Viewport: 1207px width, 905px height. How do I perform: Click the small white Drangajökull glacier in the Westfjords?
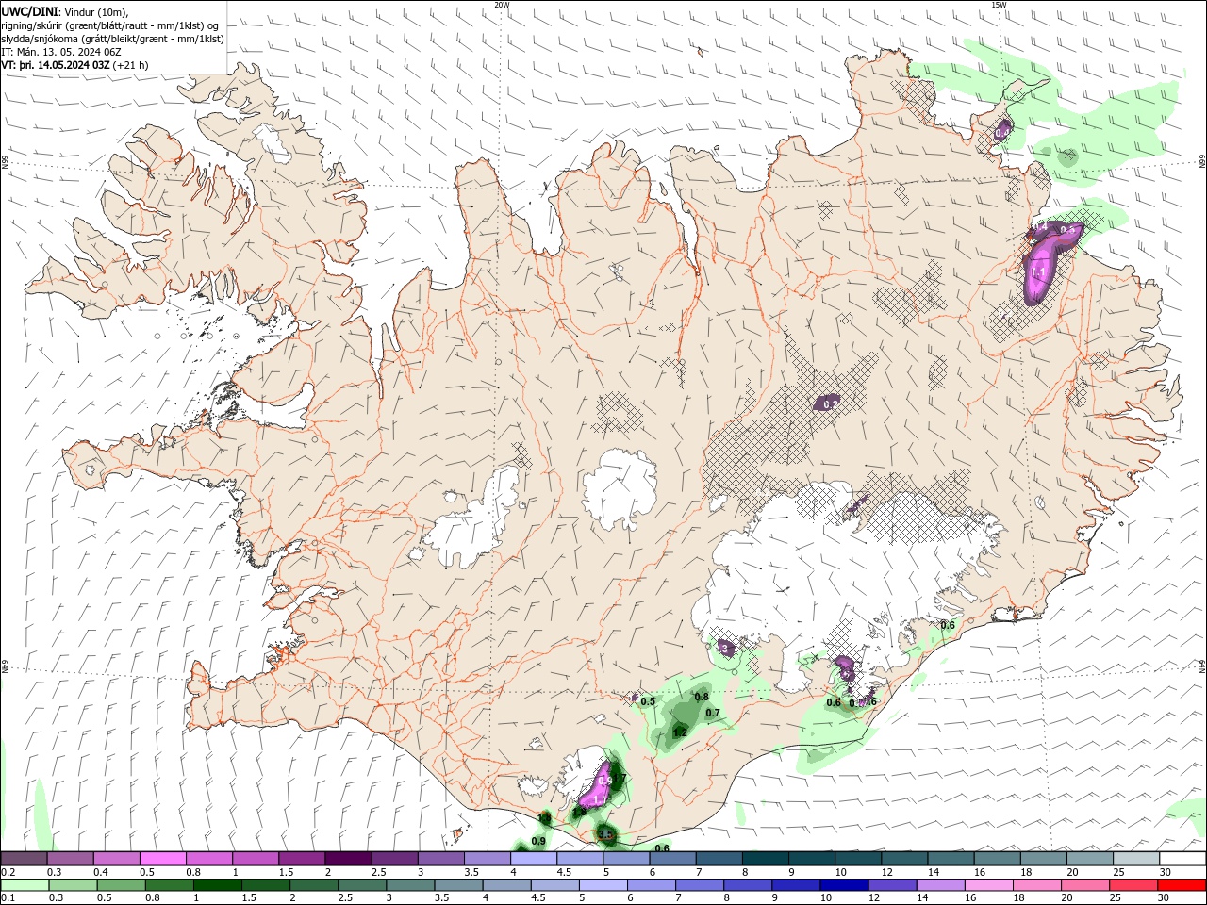(274, 142)
